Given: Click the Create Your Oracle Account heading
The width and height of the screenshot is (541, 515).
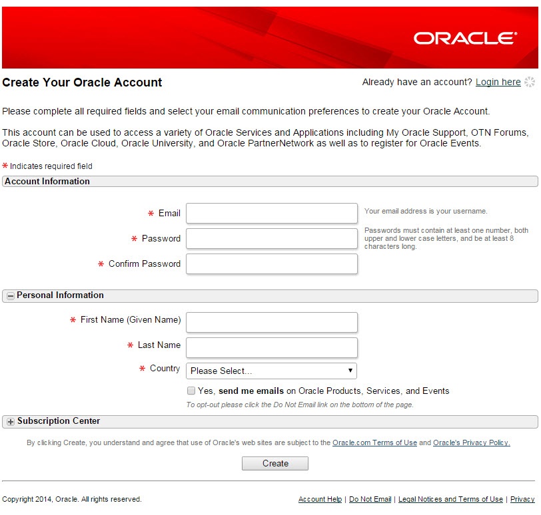Looking at the screenshot, I should click(x=82, y=83).
